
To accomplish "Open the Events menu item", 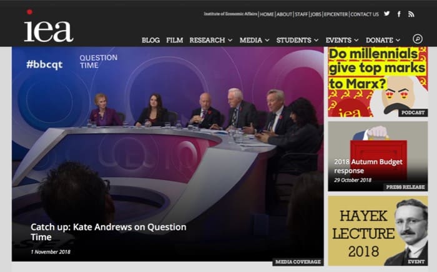I will [x=338, y=40].
